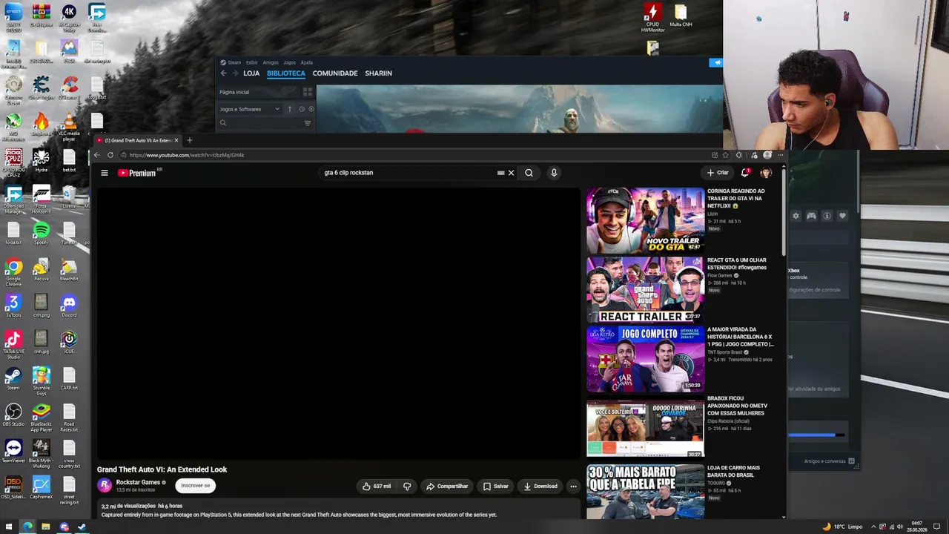Click the Criar create button

pyautogui.click(x=718, y=173)
